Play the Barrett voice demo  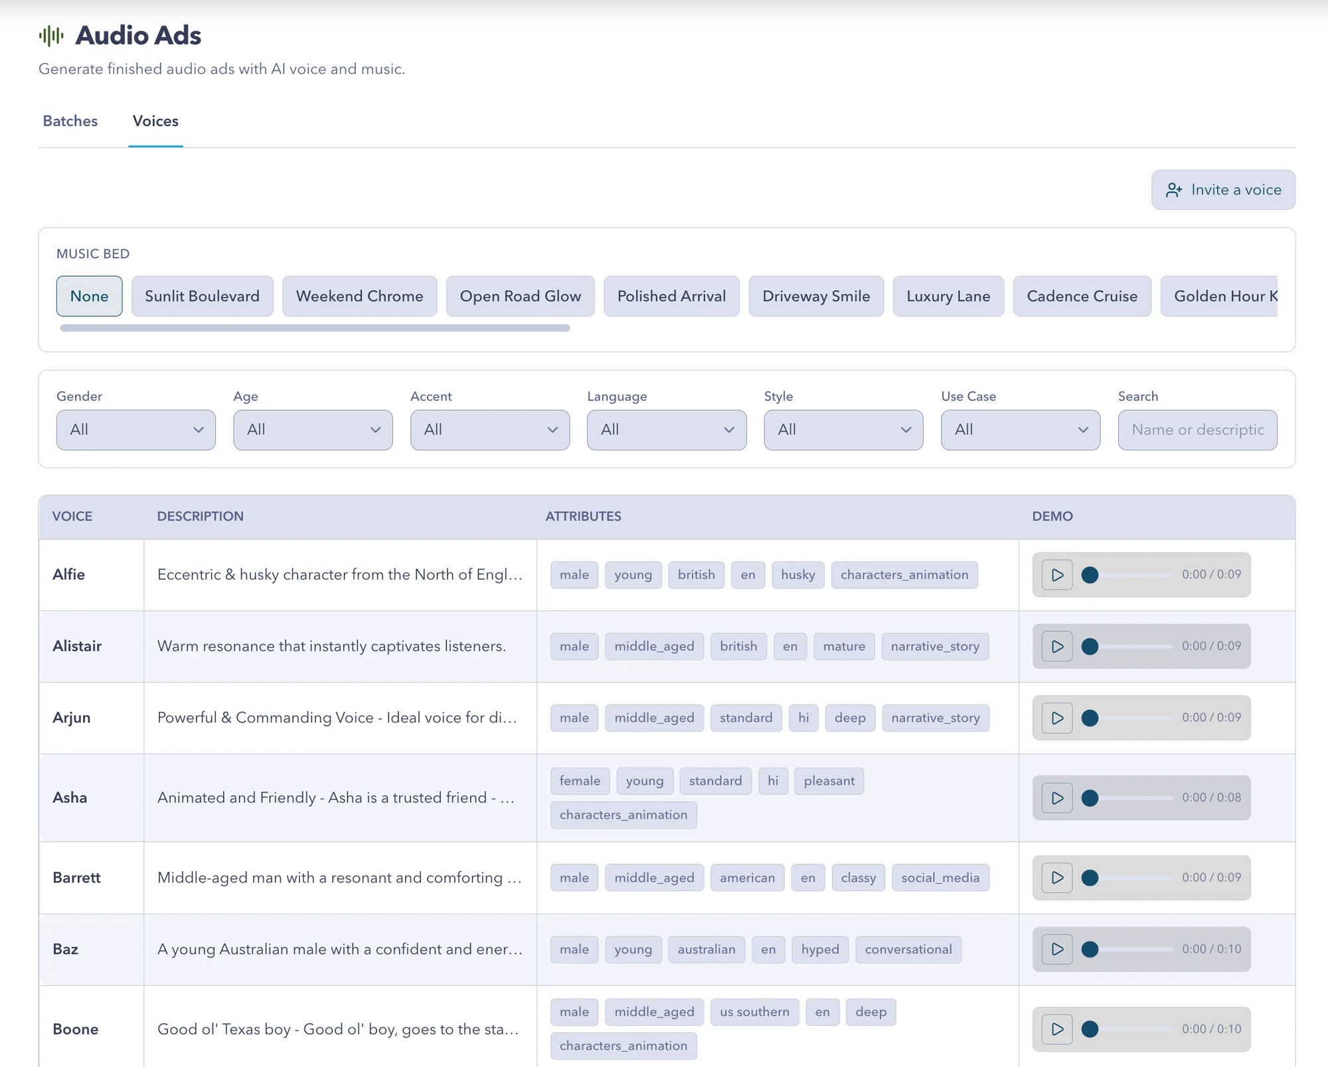click(1057, 878)
